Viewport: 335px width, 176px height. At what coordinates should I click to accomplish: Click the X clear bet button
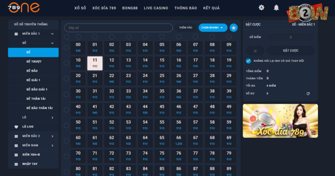coord(255,51)
